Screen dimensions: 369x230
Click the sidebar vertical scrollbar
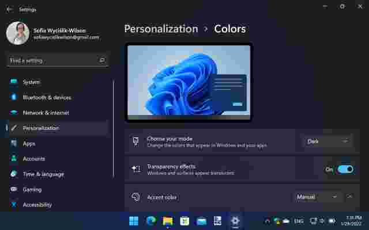click(114, 129)
